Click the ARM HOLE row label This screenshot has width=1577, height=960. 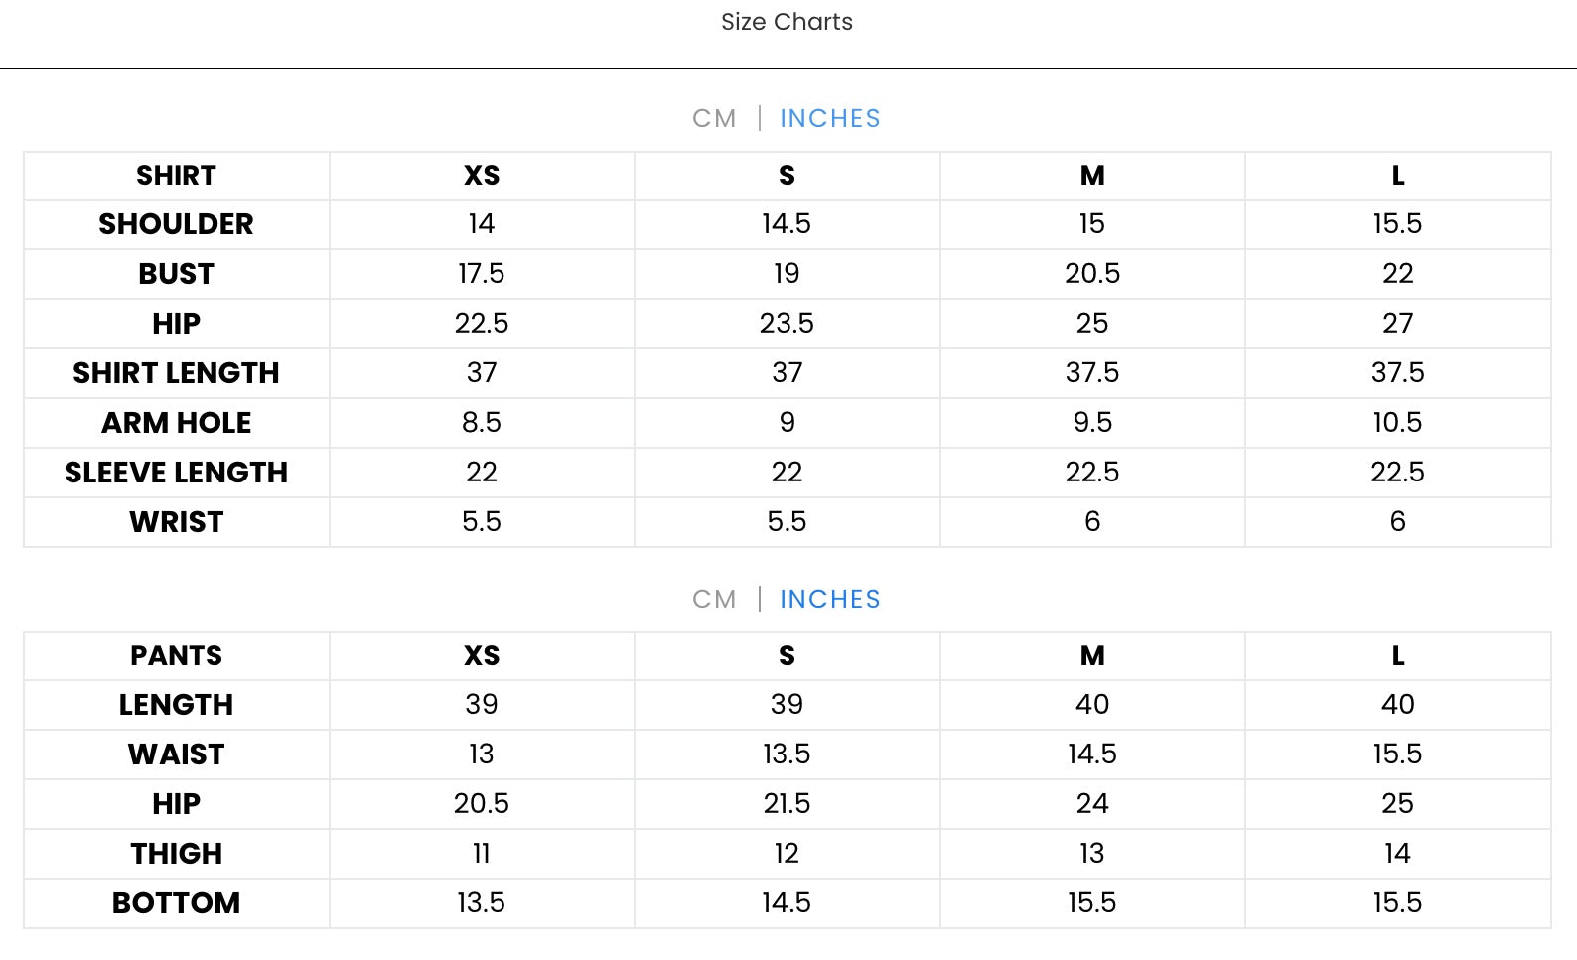176,423
